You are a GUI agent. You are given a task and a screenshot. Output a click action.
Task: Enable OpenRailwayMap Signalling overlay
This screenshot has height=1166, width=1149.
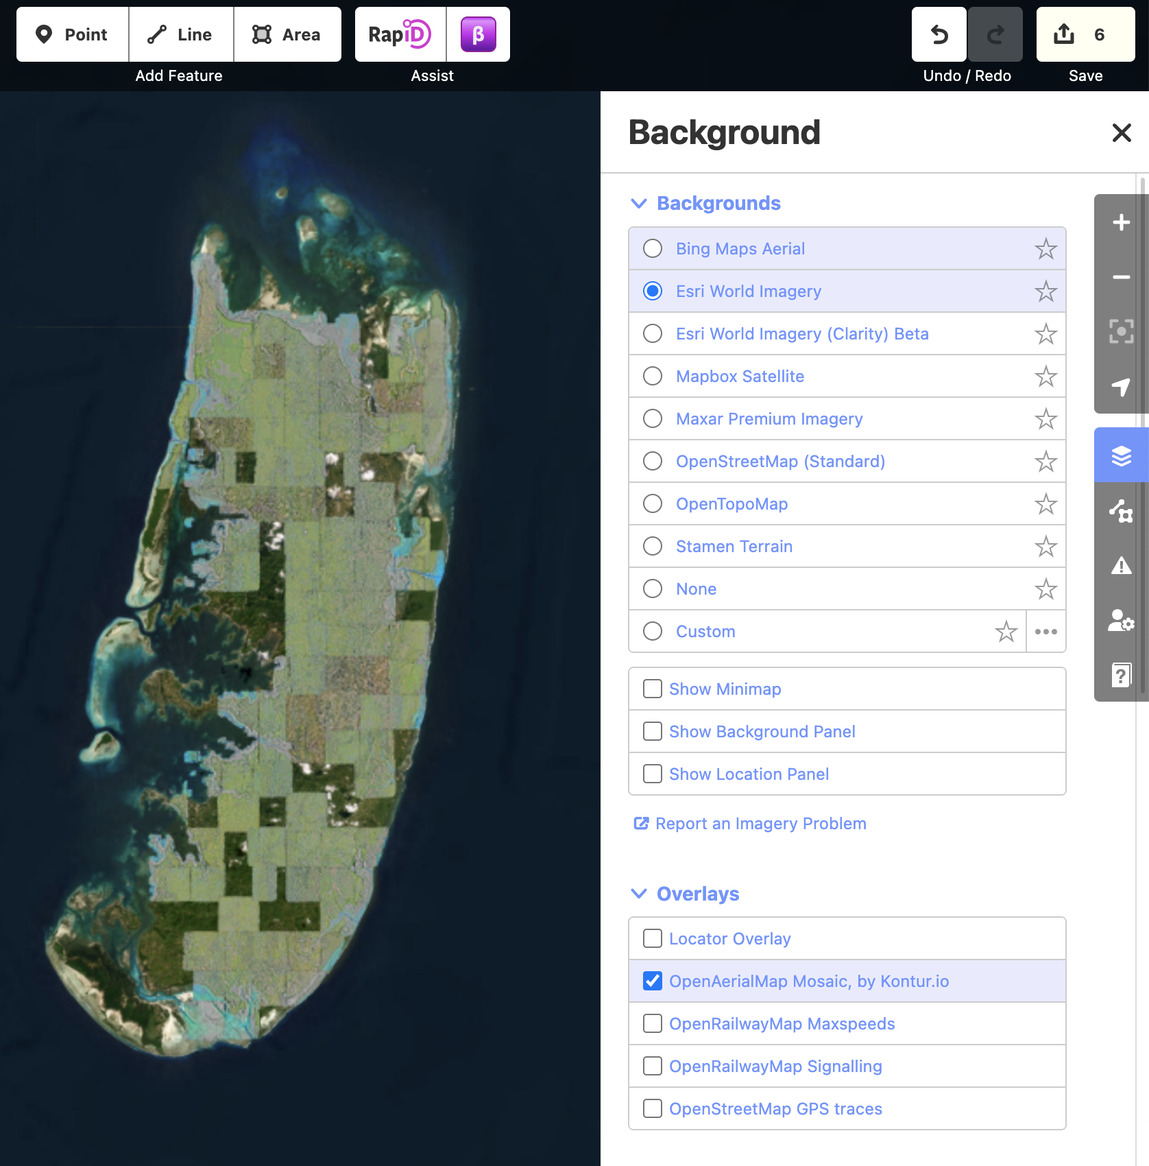point(653,1066)
